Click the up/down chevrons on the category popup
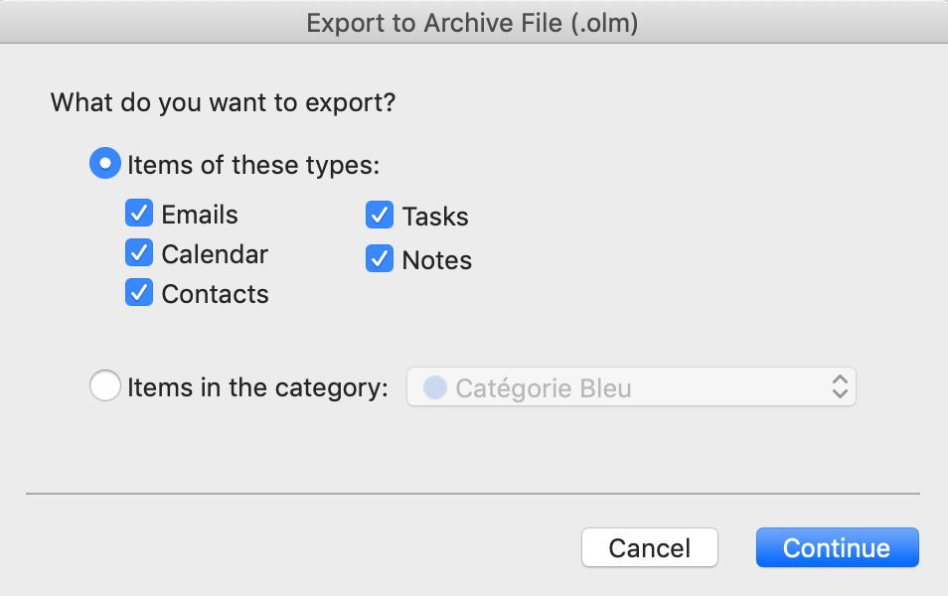 tap(840, 386)
